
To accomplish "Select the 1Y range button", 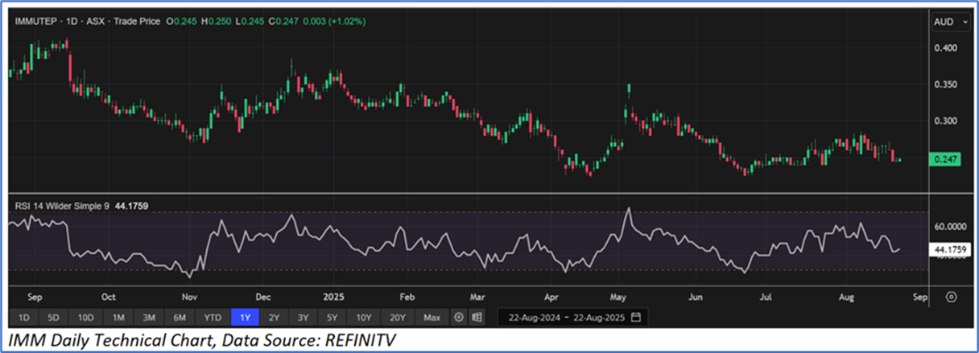I will [x=244, y=316].
